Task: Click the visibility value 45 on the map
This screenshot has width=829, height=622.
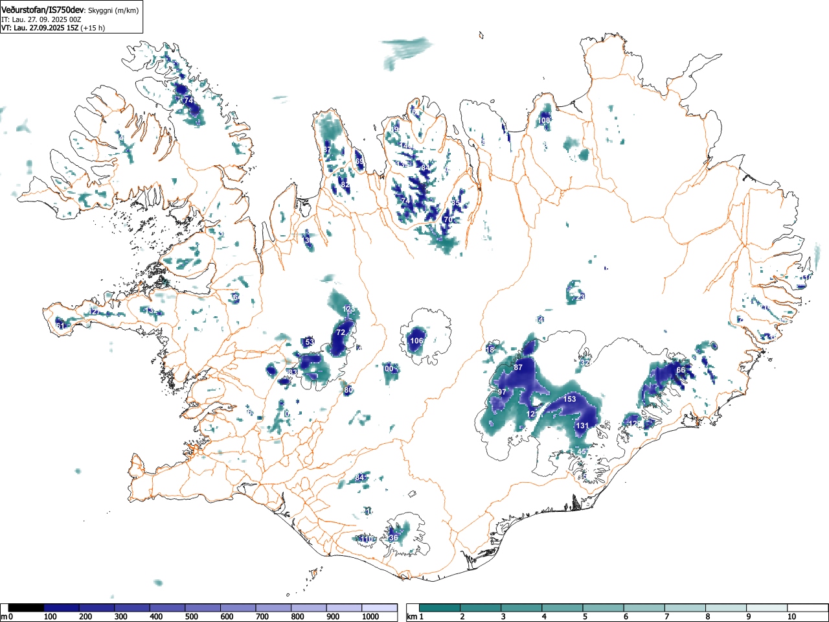Action: click(x=582, y=451)
